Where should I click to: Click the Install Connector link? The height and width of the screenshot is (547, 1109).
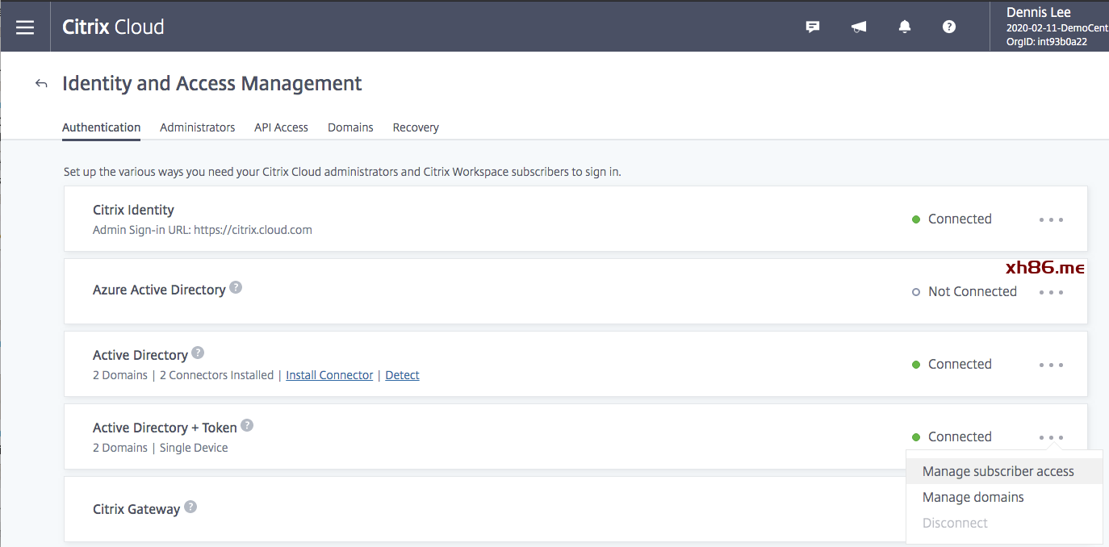click(x=329, y=375)
